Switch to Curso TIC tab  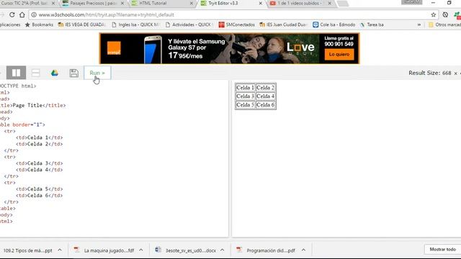click(24, 3)
